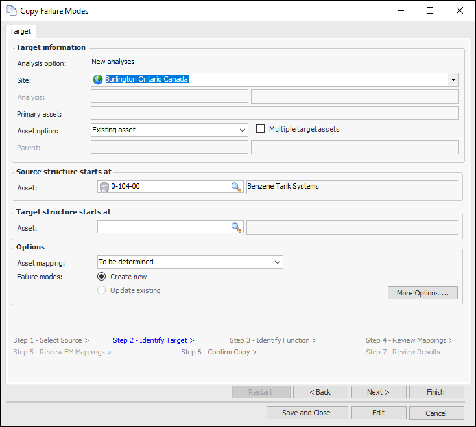This screenshot has width=476, height=427.
Task: Click the source asset magnifier search icon
Action: [x=237, y=187]
